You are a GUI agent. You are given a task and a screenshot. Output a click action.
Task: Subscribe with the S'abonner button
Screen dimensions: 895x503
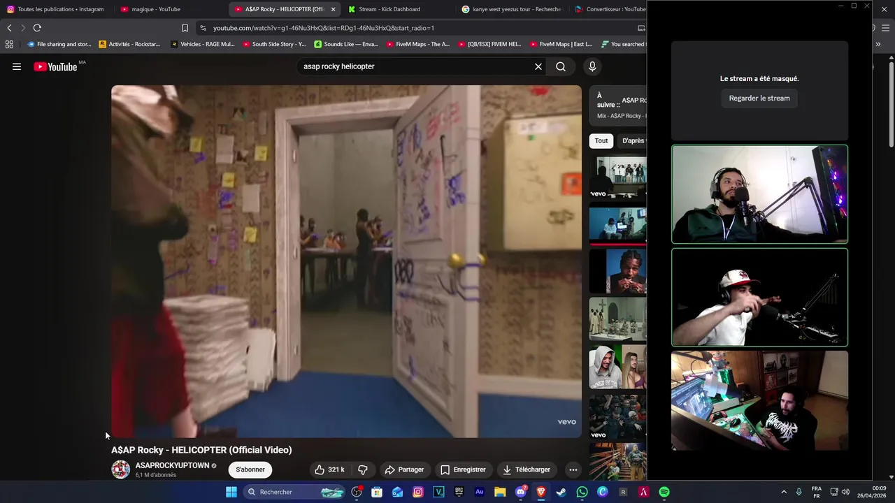point(250,469)
